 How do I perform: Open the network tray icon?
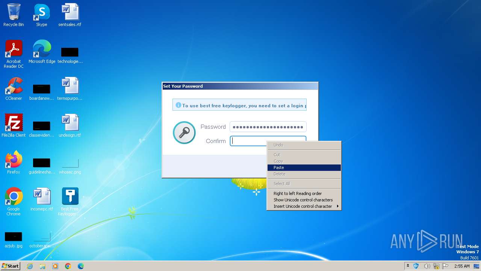436,266
